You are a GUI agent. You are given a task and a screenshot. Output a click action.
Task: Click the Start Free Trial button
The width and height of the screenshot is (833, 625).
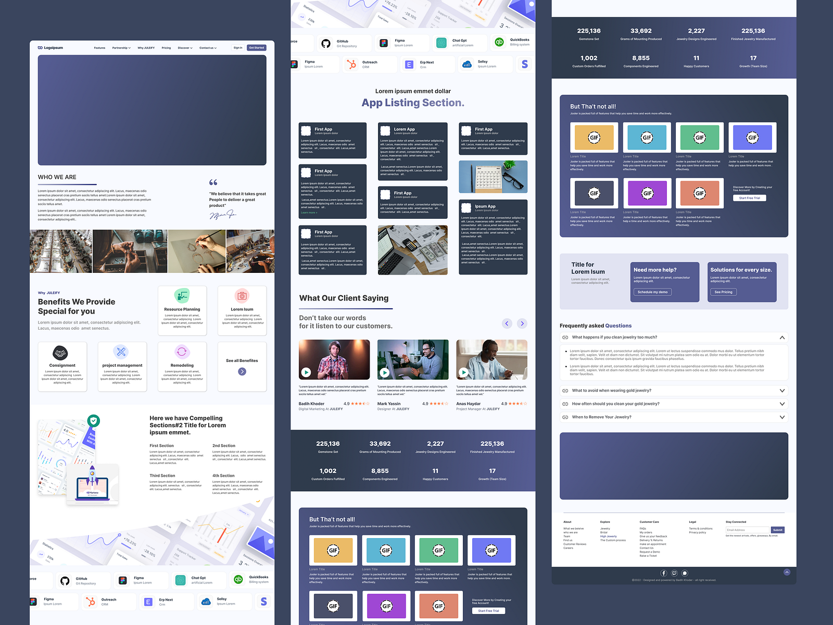coord(749,198)
